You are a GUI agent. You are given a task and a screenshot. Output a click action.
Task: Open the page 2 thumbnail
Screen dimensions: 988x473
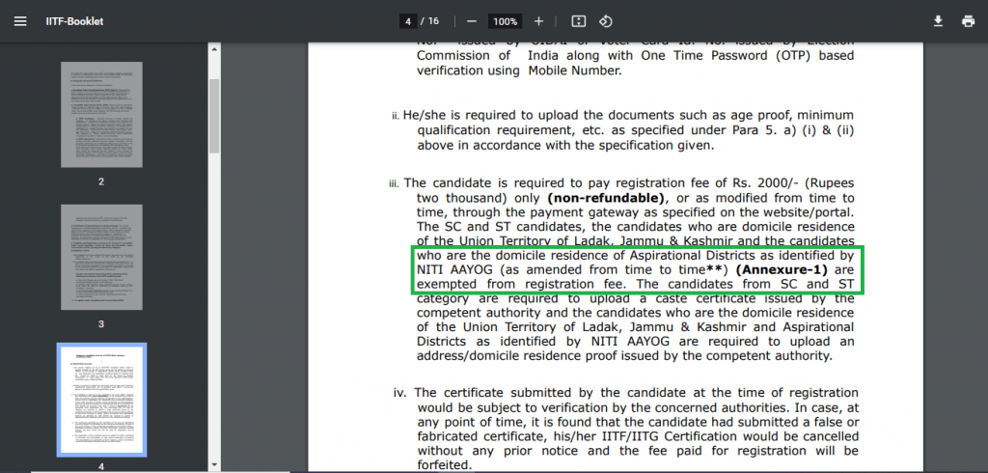click(x=101, y=115)
